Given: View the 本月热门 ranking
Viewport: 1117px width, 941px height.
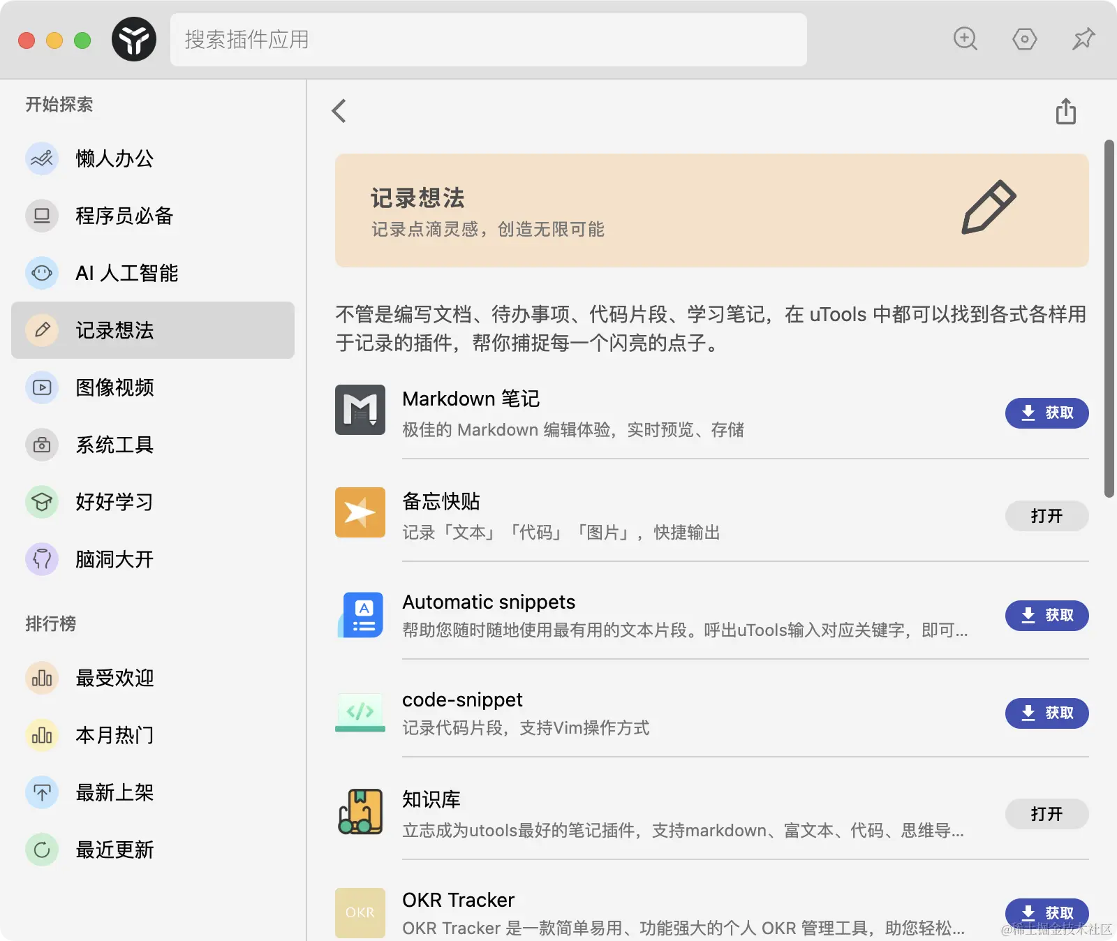Looking at the screenshot, I should [153, 735].
